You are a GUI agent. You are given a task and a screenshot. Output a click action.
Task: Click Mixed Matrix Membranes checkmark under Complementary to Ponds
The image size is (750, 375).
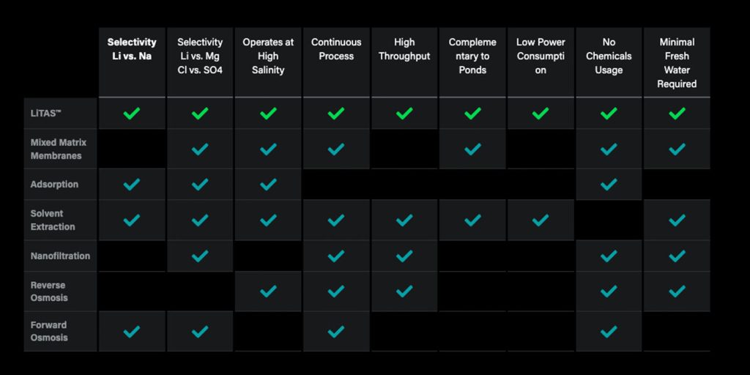(472, 149)
